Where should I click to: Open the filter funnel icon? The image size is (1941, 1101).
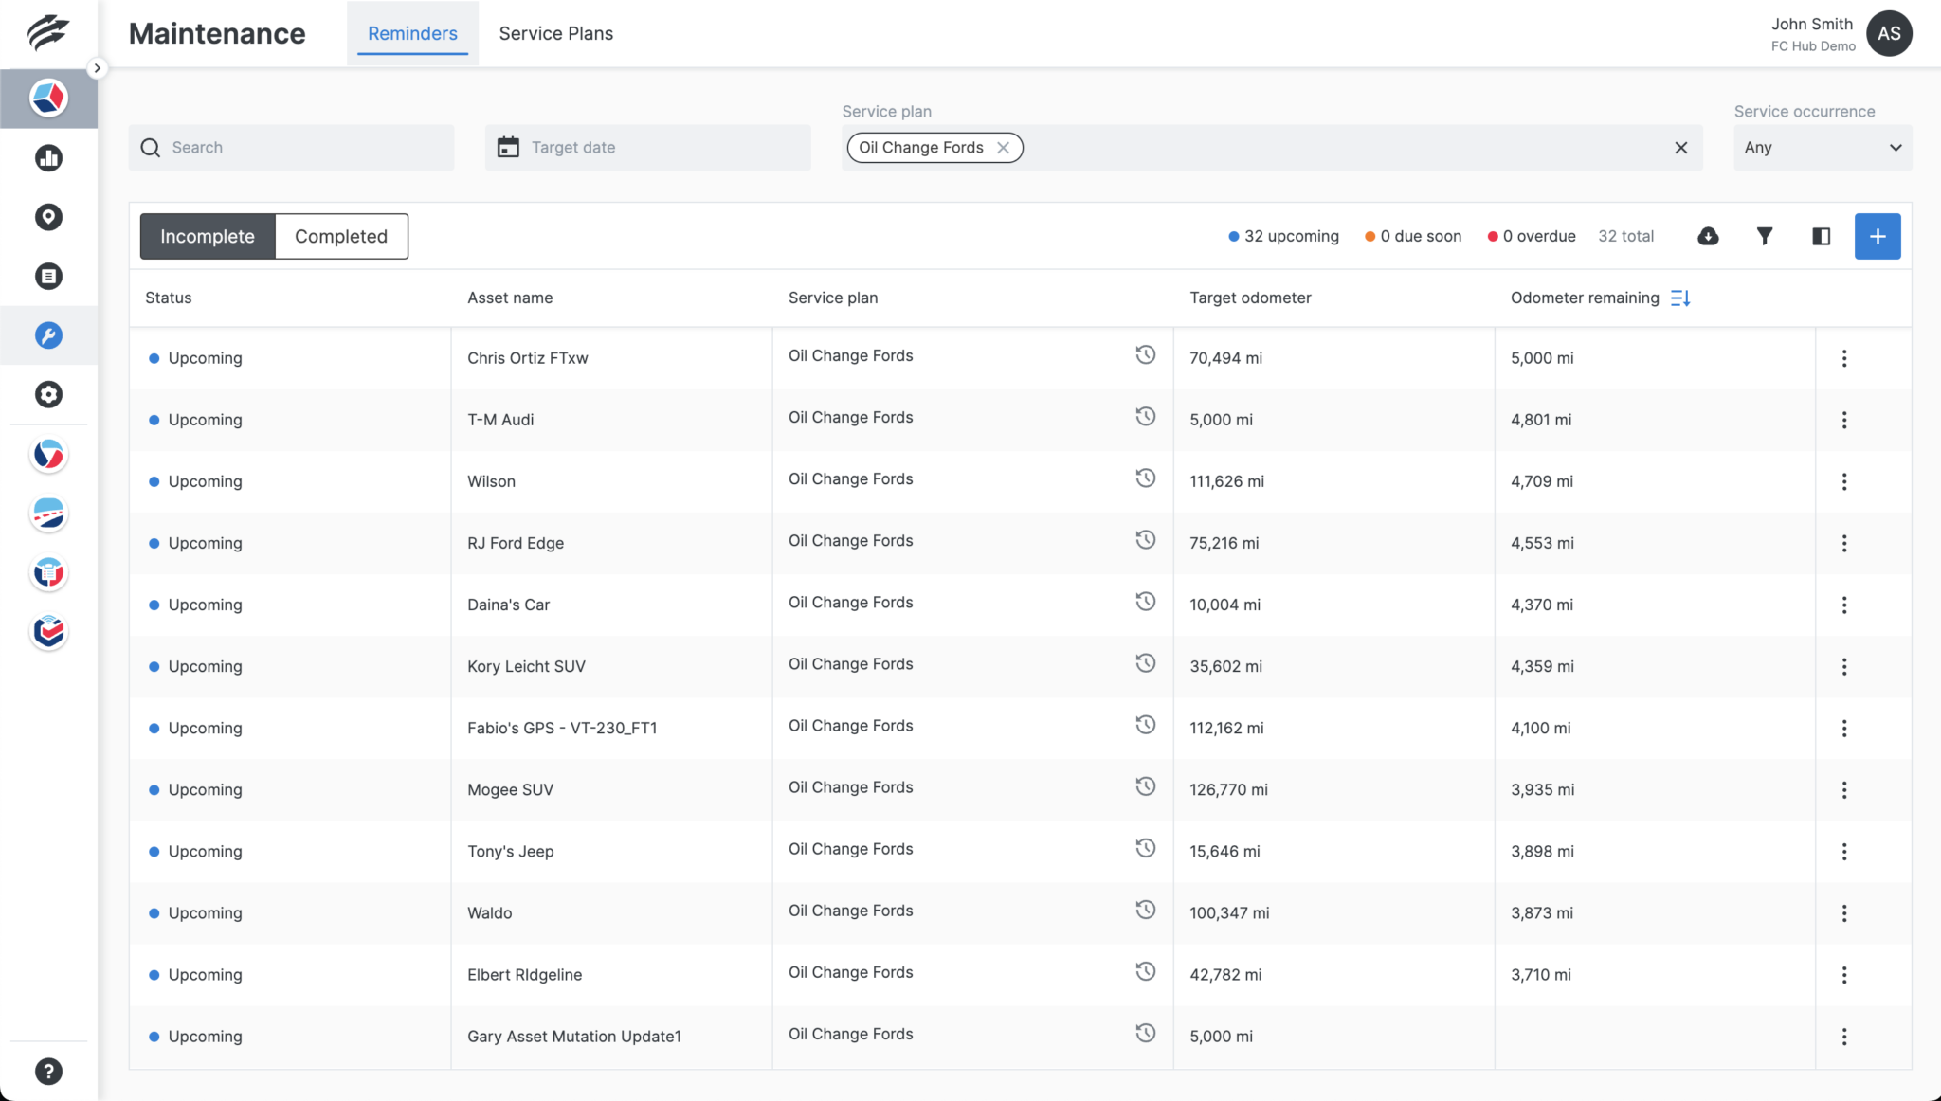pos(1764,236)
